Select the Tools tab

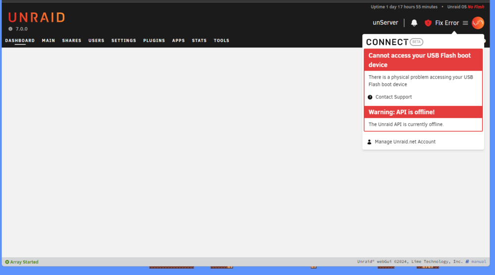221,41
